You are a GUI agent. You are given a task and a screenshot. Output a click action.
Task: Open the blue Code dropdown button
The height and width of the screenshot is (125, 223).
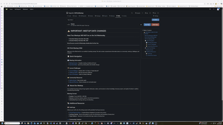coord(155,20)
